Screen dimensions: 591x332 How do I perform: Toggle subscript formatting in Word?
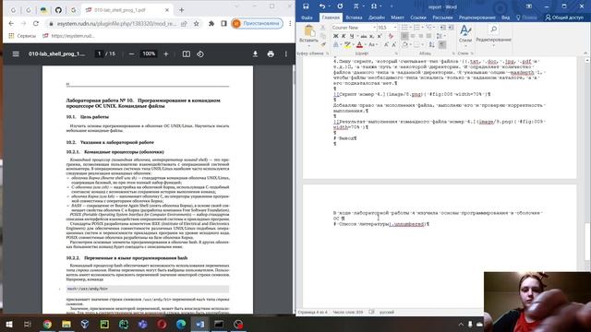[x=371, y=36]
